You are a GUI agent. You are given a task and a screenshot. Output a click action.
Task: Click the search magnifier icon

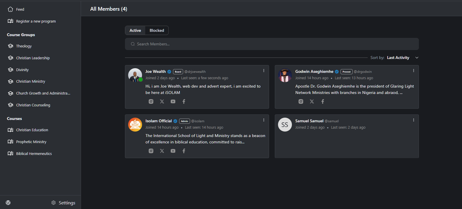133,44
